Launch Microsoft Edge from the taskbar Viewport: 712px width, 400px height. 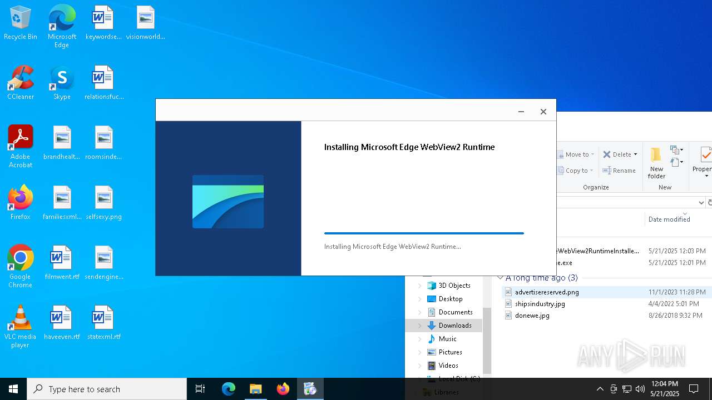coord(229,389)
